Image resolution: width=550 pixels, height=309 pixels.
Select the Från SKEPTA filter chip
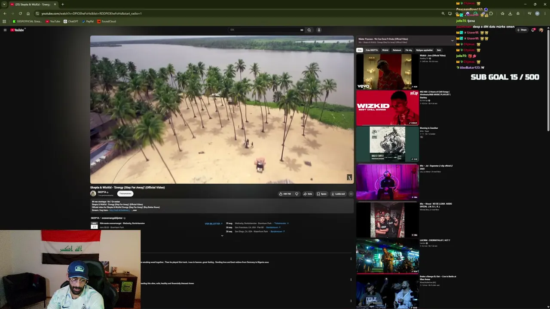(372, 50)
